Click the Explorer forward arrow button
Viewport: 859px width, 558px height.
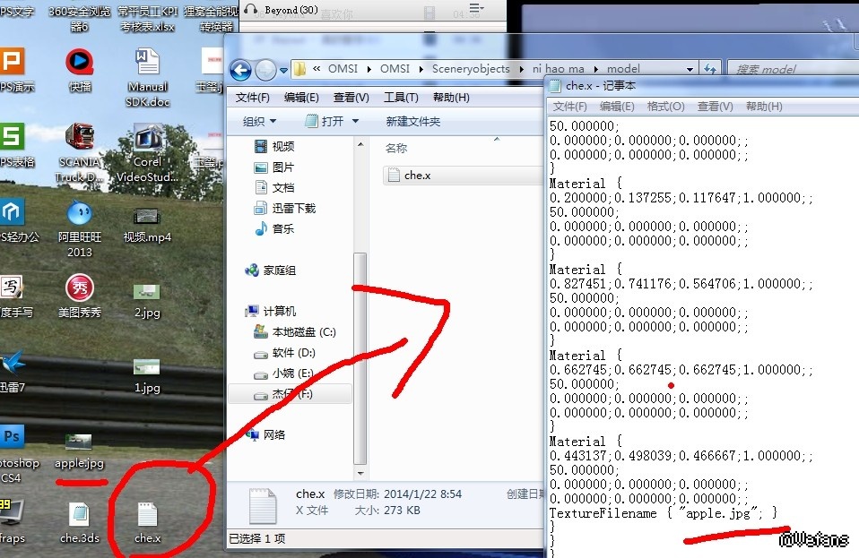(265, 70)
